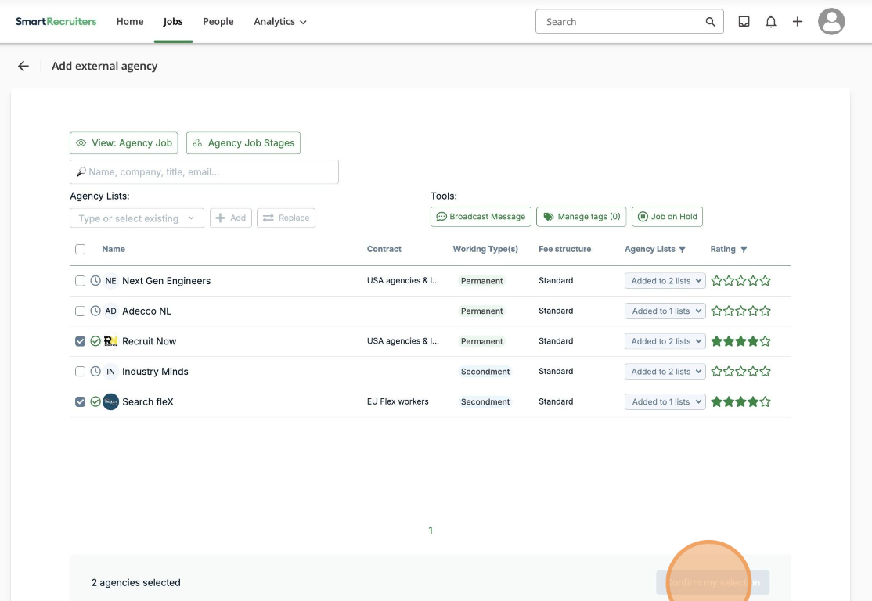
Task: Click the NE avatar for Next Gen Engineers
Action: pos(110,281)
